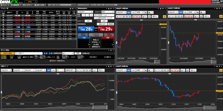This screenshot has width=223, height=111.
Task: Expand the 注文タイプ order type dropdown
Action: (x=108, y=12)
